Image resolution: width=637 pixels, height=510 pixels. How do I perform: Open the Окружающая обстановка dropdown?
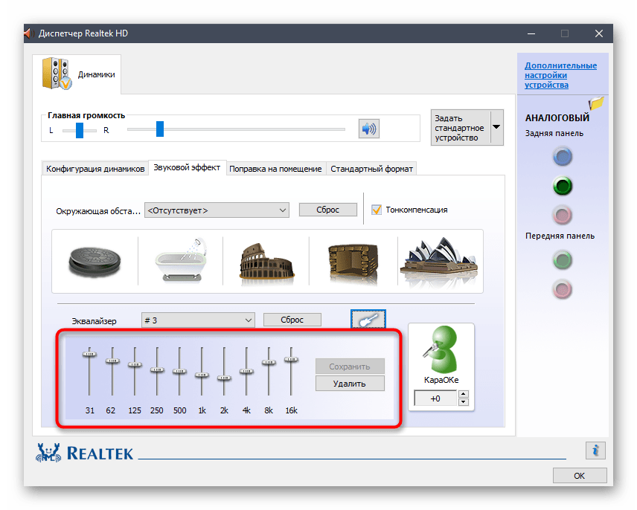(x=217, y=210)
